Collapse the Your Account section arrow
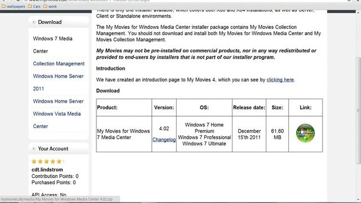 pos(34,149)
